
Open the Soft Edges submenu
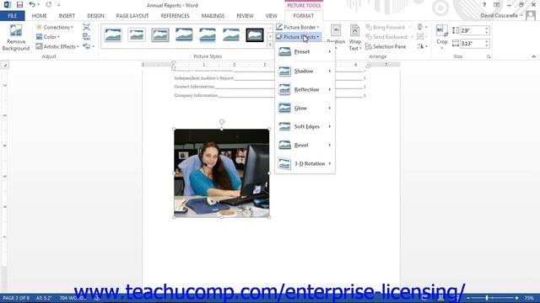click(x=305, y=127)
